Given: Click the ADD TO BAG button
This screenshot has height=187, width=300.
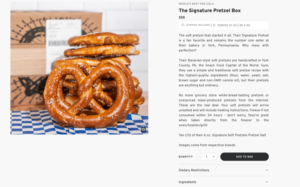Looking at the screenshot, I should pos(244,157).
